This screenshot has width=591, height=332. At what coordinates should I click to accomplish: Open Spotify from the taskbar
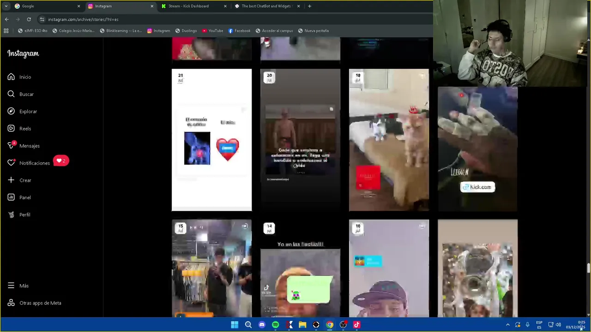pyautogui.click(x=275, y=325)
